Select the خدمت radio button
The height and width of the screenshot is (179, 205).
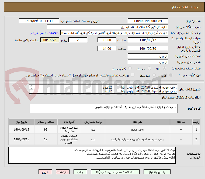point(149,68)
